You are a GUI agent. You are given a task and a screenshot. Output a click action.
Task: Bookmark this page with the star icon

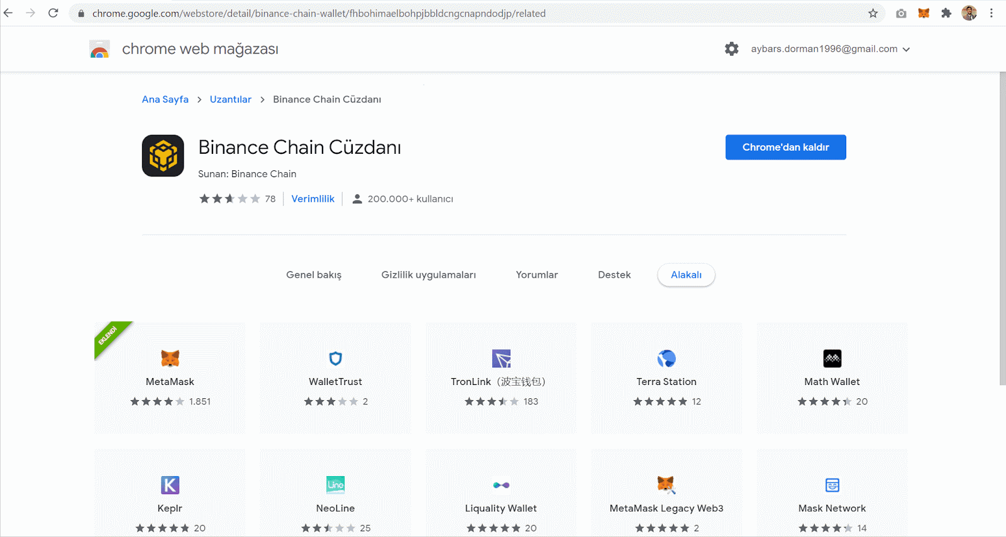click(x=873, y=13)
